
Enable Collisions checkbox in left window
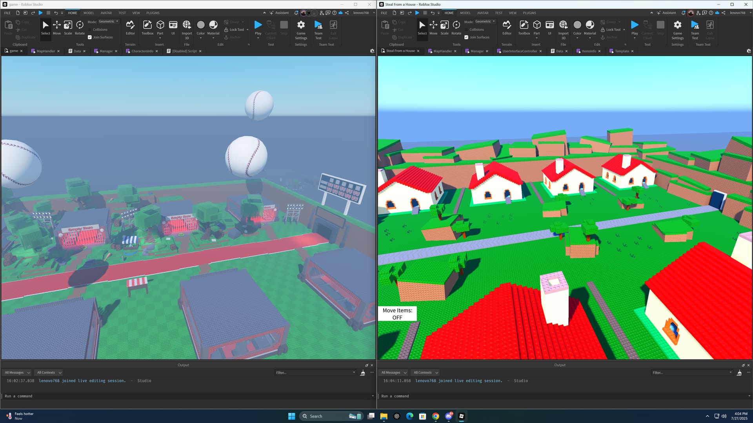[x=90, y=30]
